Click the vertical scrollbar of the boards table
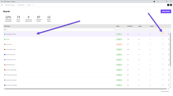 coord(170,49)
